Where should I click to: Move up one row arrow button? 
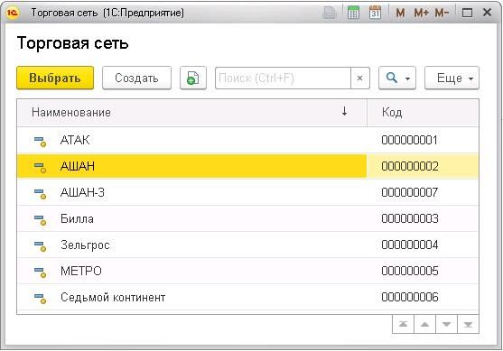tap(424, 324)
